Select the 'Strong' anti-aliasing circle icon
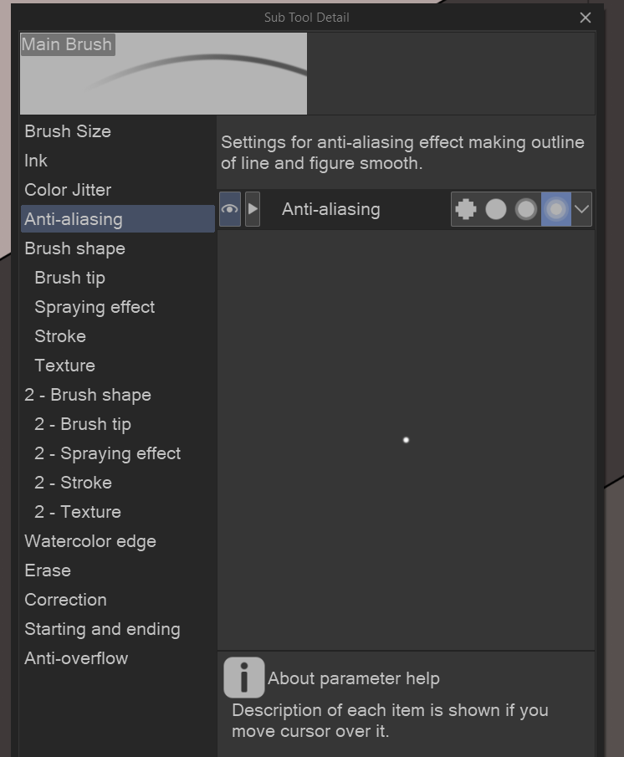This screenshot has height=757, width=624. tap(555, 209)
